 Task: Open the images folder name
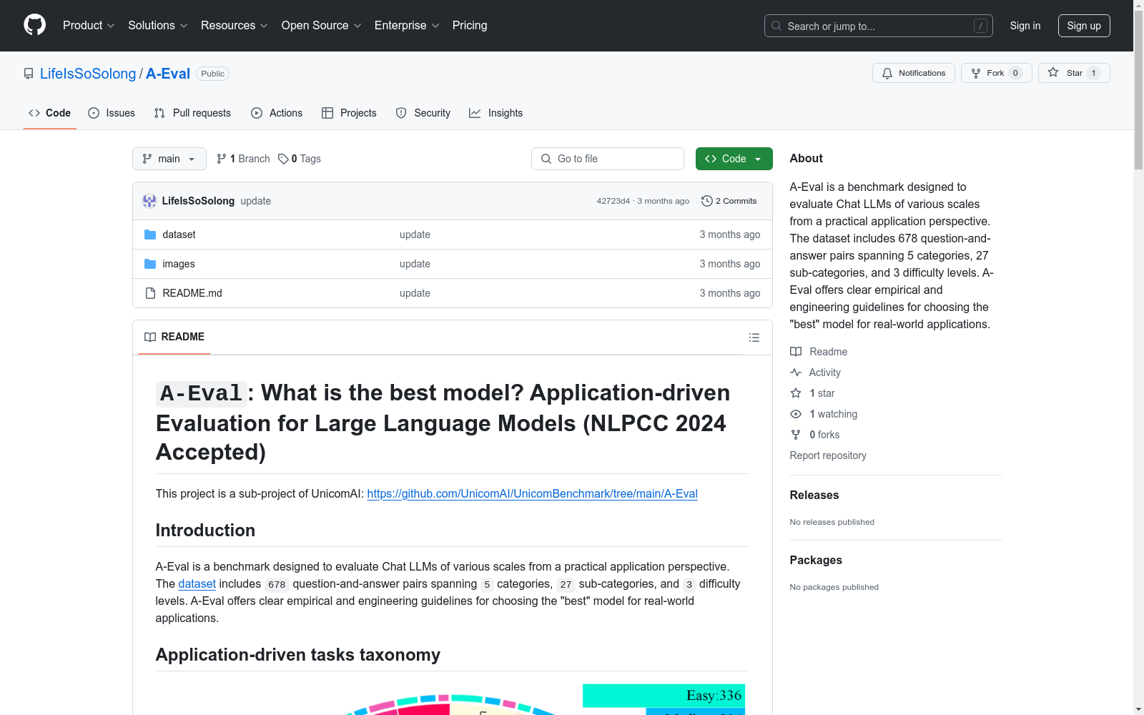click(179, 264)
